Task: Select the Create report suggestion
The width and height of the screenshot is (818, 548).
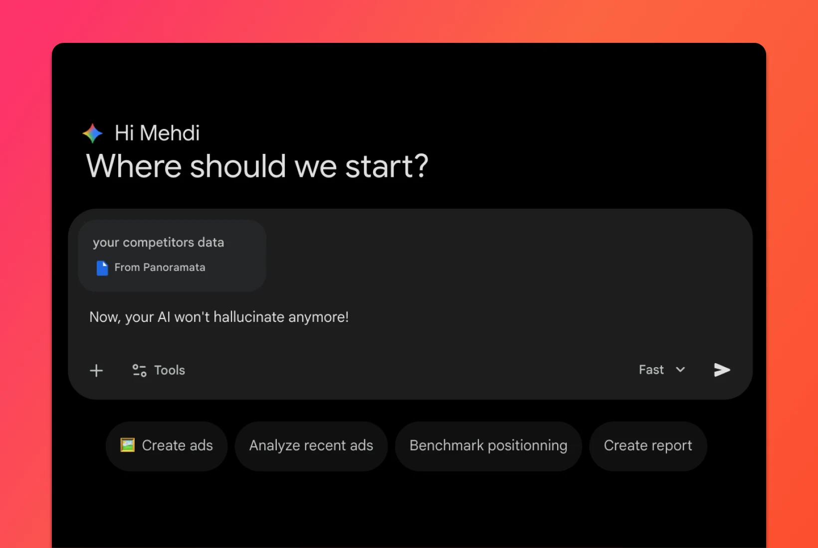Action: click(647, 445)
